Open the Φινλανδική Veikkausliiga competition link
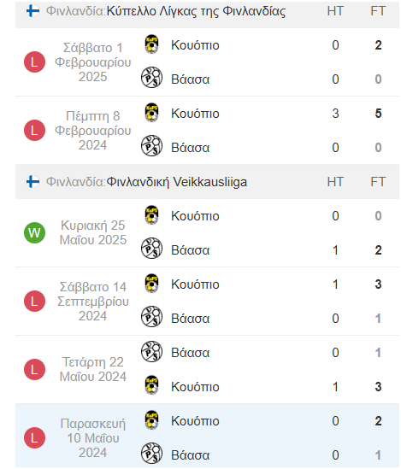The height and width of the screenshot is (469, 401). coord(176,182)
